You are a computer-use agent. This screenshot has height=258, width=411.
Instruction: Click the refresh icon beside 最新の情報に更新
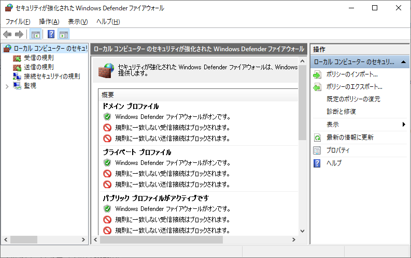click(317, 138)
